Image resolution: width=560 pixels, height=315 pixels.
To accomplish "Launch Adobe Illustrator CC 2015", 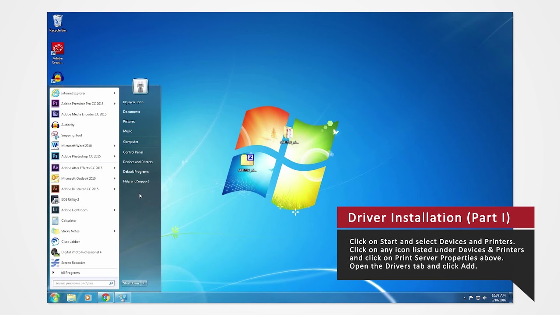I will coord(84,189).
